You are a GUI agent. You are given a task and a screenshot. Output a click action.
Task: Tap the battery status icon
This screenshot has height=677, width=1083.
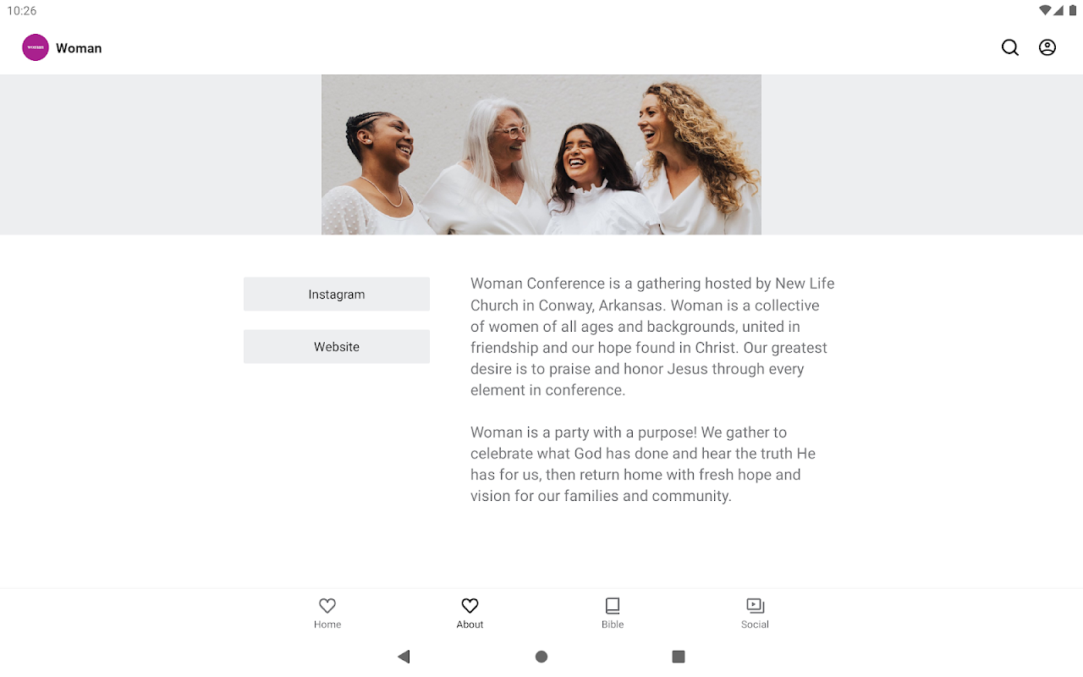[x=1072, y=10]
